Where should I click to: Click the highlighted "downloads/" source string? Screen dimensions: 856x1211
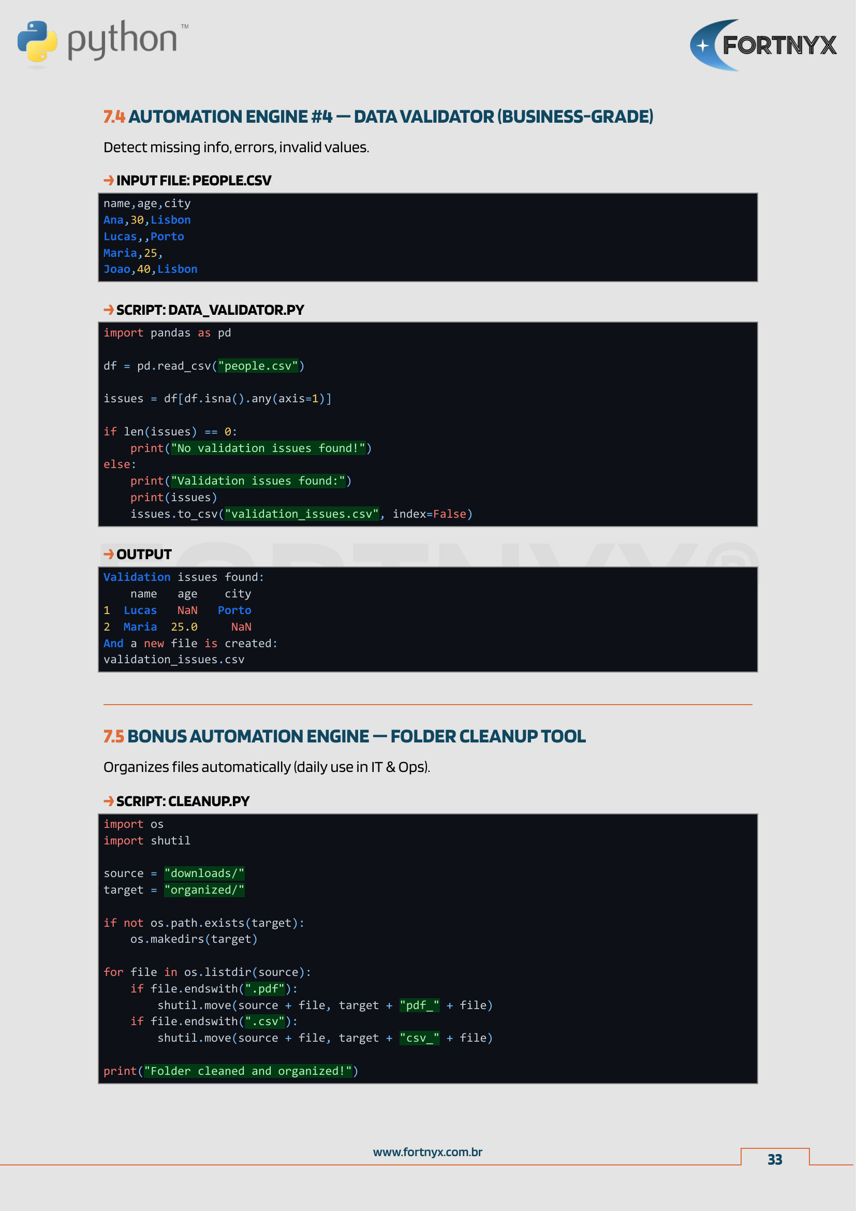point(204,873)
